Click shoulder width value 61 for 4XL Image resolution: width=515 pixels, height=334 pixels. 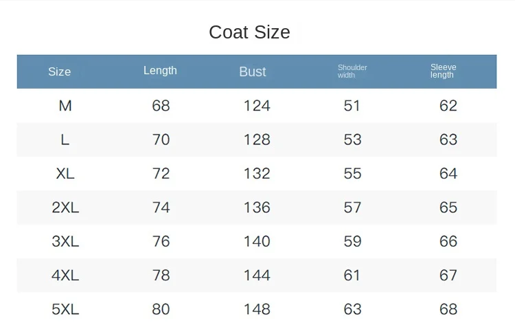[x=352, y=275]
